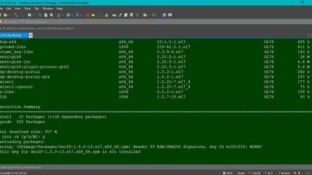
Task: Click 'mlsec1-openssl' package name
Action: 17,87
